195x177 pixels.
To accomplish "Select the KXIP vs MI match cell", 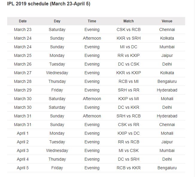I will pyautogui.click(x=129, y=99).
